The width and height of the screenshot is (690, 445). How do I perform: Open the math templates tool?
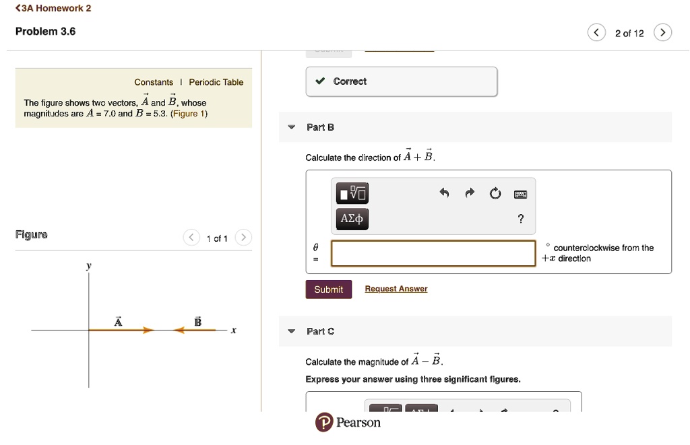pos(354,195)
